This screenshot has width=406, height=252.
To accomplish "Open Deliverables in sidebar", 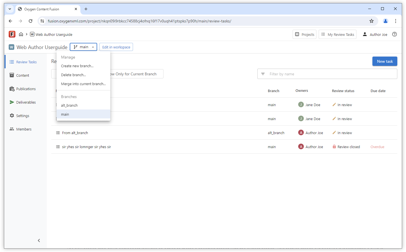I will (x=26, y=102).
